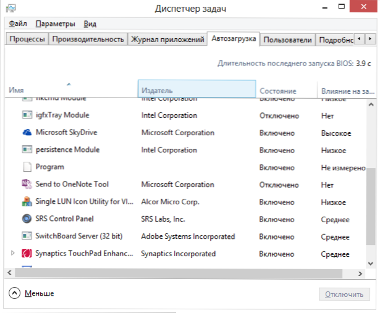380x313 pixels.
Task: Click SRS Labs, Inc. publisher cell
Action: 163,219
